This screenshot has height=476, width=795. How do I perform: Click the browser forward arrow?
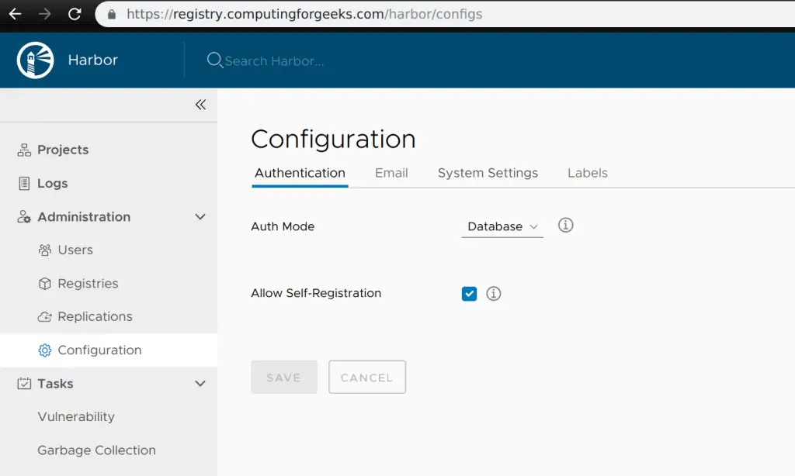pyautogui.click(x=44, y=14)
